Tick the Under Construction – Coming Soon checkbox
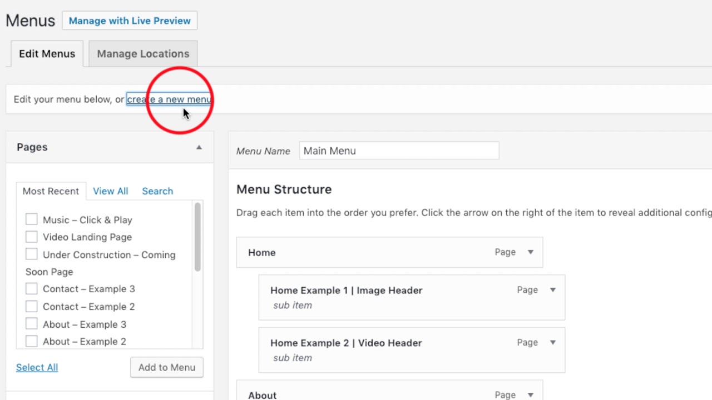This screenshot has width=712, height=400. point(32,254)
